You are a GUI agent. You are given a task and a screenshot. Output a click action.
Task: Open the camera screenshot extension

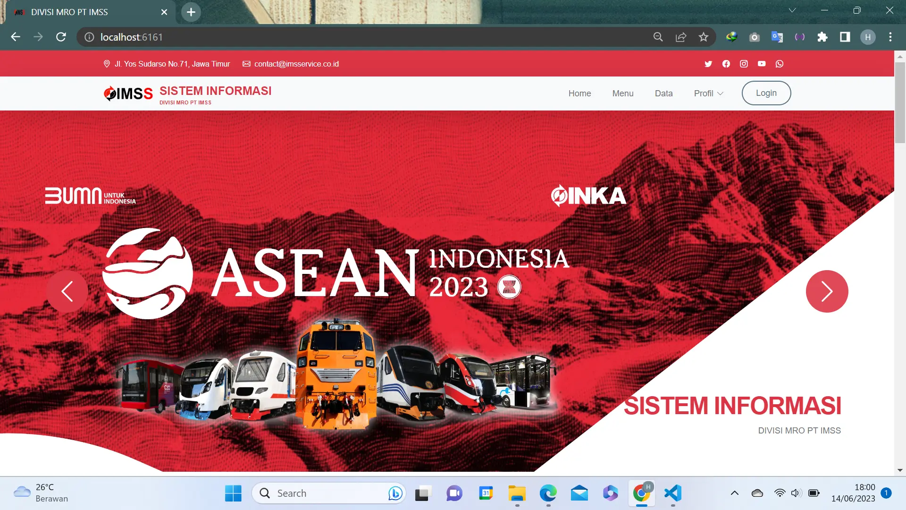point(755,37)
